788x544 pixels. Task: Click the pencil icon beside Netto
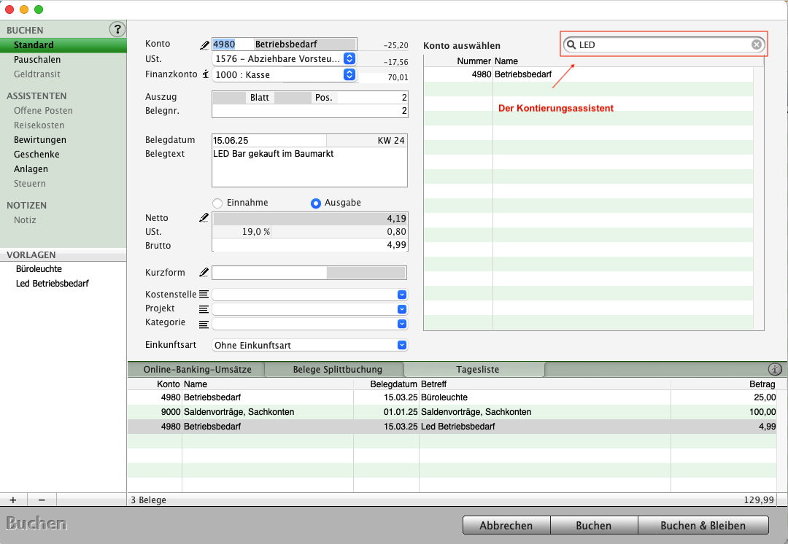204,218
